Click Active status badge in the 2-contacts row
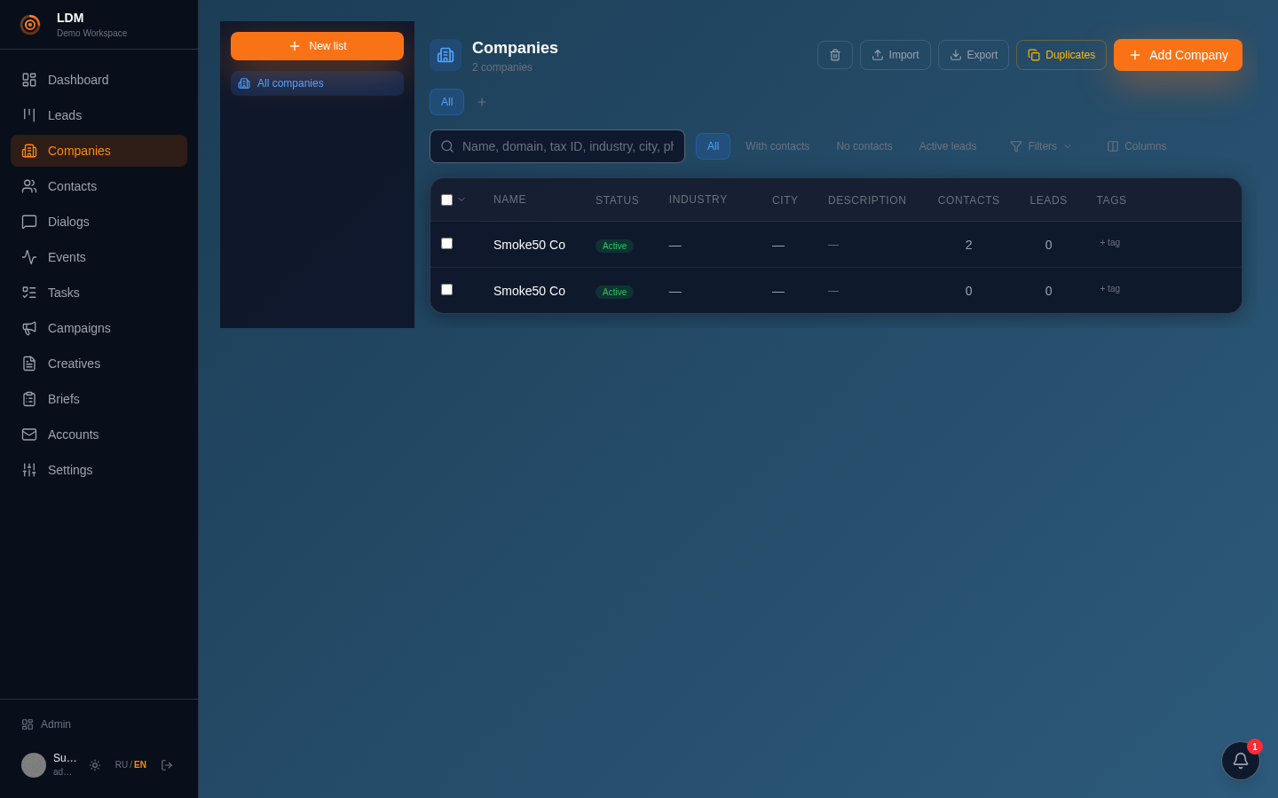Image resolution: width=1278 pixels, height=798 pixels. click(614, 246)
